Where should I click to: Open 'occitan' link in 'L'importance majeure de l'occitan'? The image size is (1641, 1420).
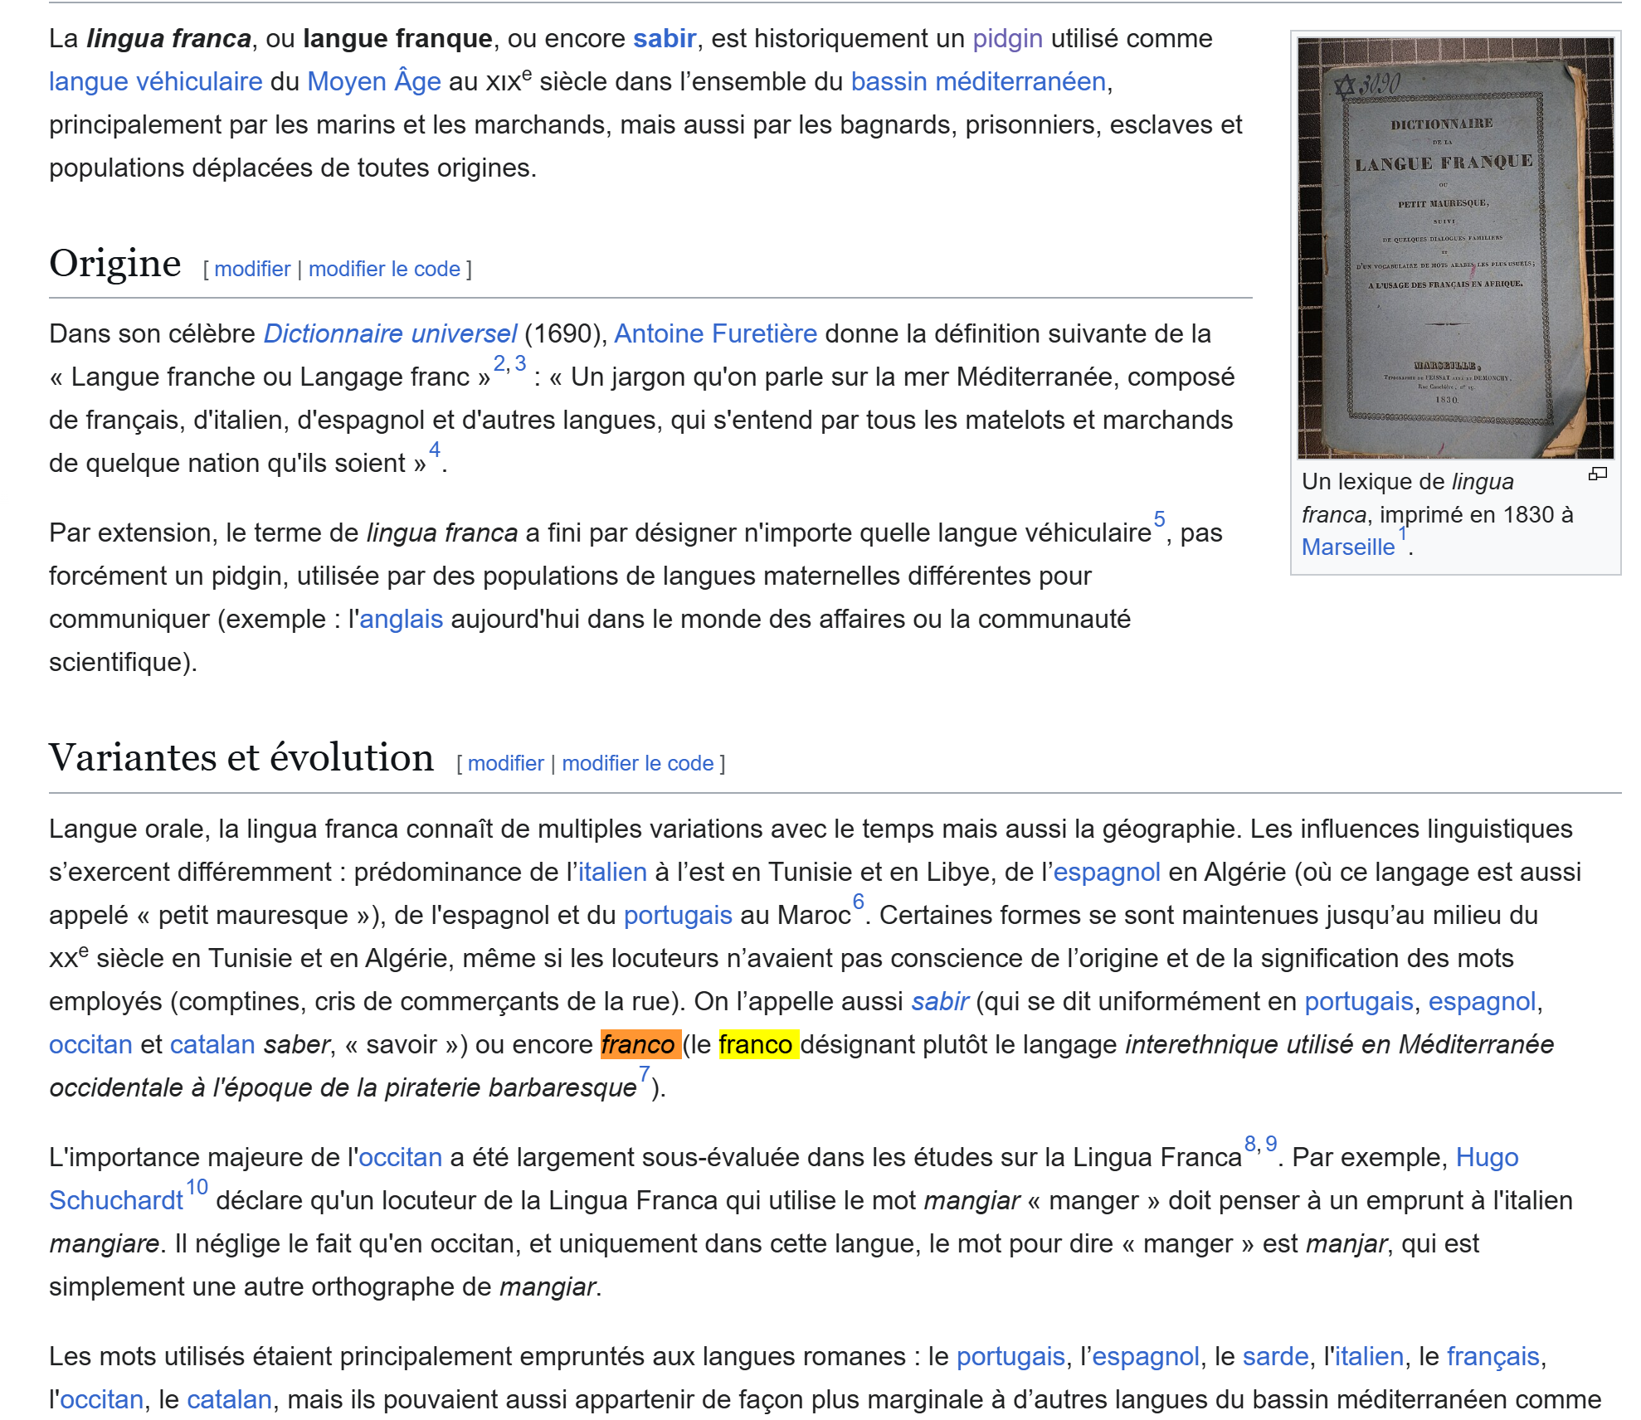(x=401, y=1157)
